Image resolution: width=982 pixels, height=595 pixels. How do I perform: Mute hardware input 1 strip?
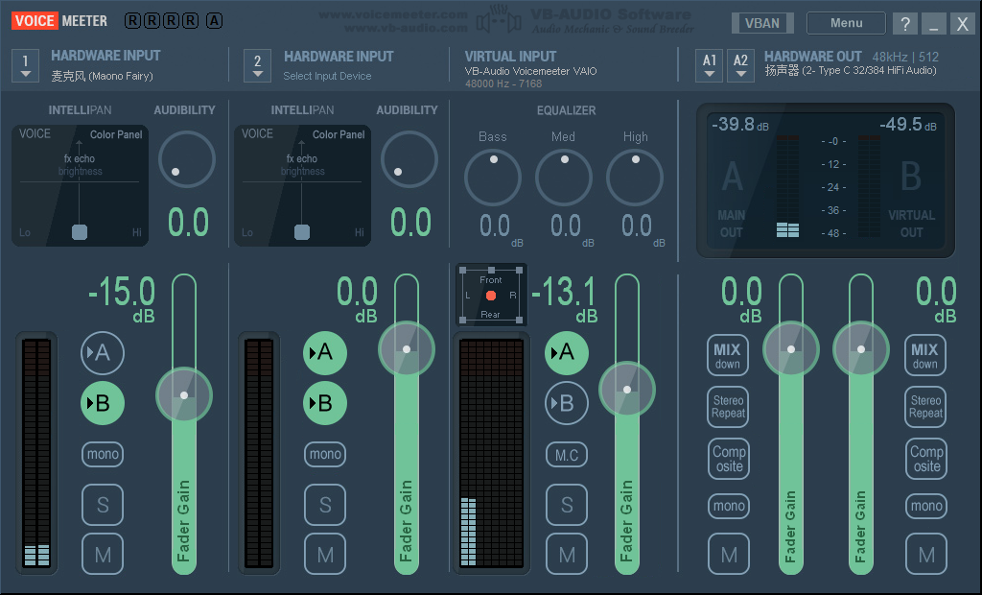pyautogui.click(x=103, y=555)
